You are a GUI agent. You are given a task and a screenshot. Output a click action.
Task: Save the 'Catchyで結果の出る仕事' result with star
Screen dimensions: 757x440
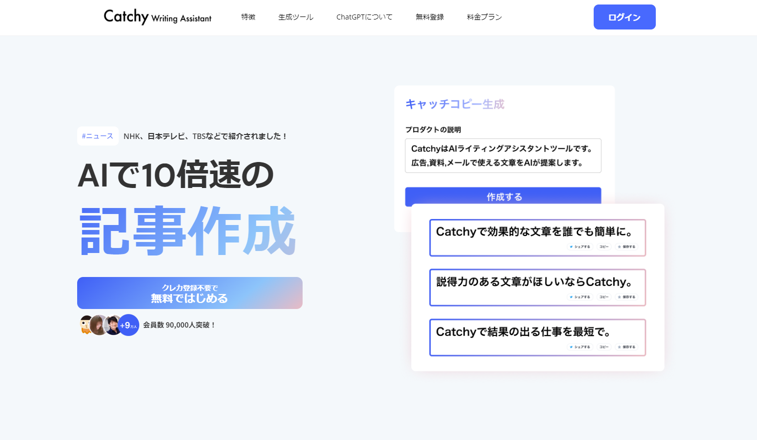[x=626, y=347]
